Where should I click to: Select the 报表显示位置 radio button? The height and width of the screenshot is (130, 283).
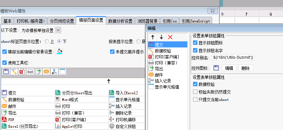pos(138,42)
